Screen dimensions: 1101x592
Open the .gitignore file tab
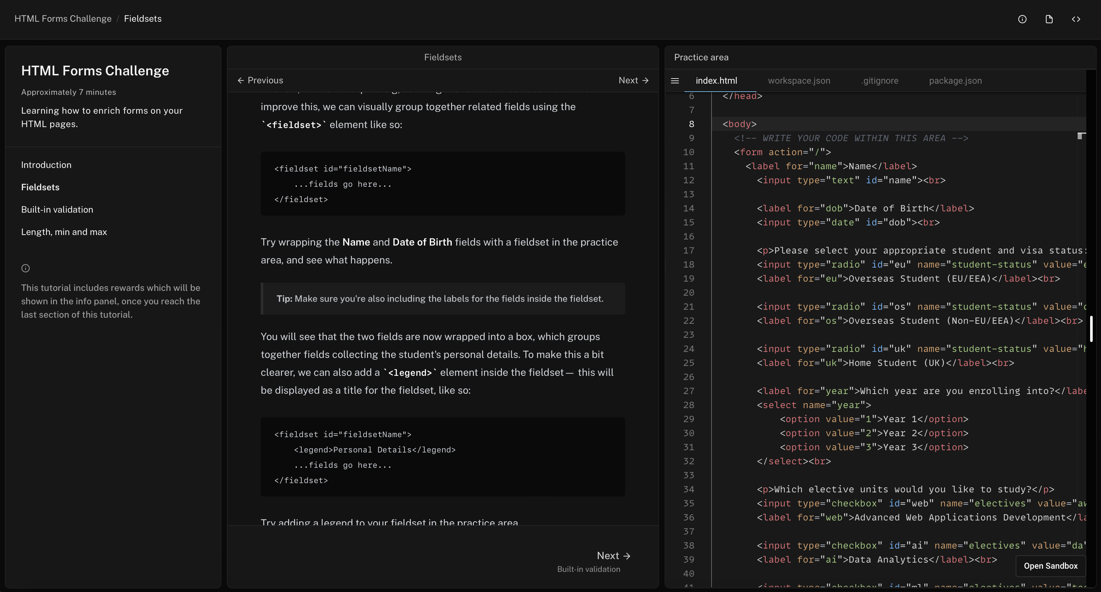(x=880, y=81)
